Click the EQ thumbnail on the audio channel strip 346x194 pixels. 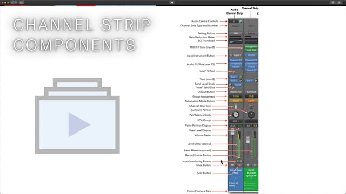(x=236, y=41)
